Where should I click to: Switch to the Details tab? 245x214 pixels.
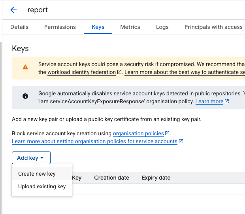click(x=19, y=27)
